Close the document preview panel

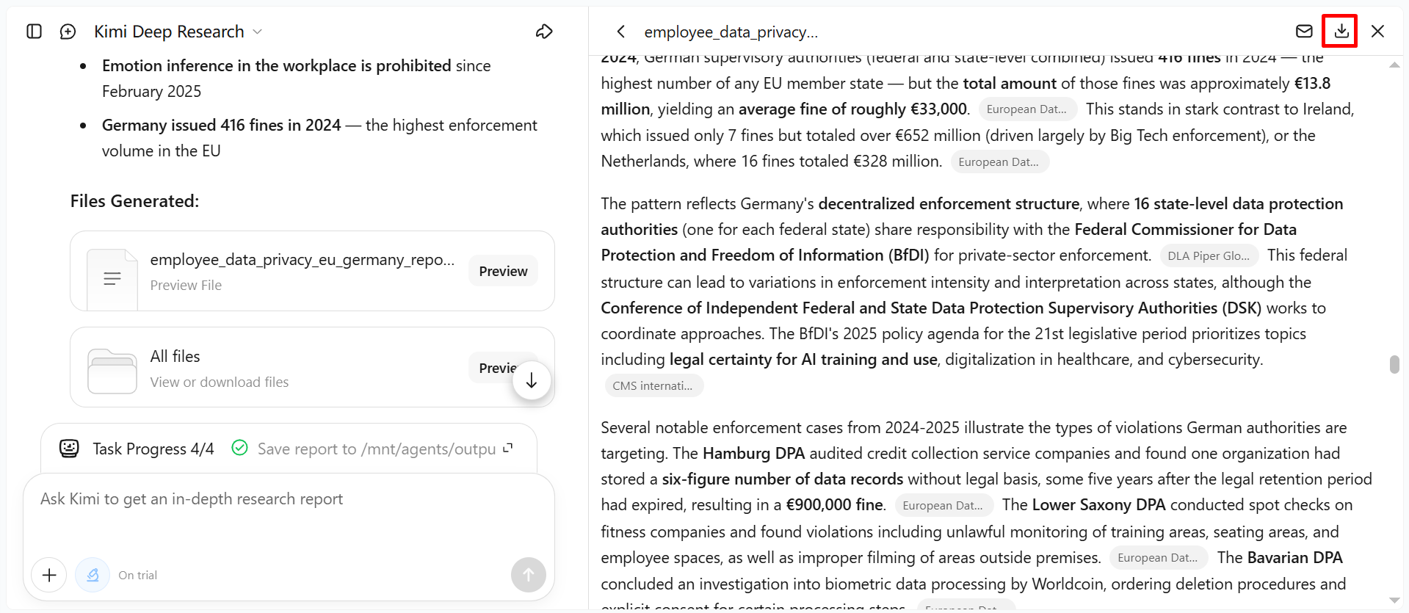[1377, 31]
